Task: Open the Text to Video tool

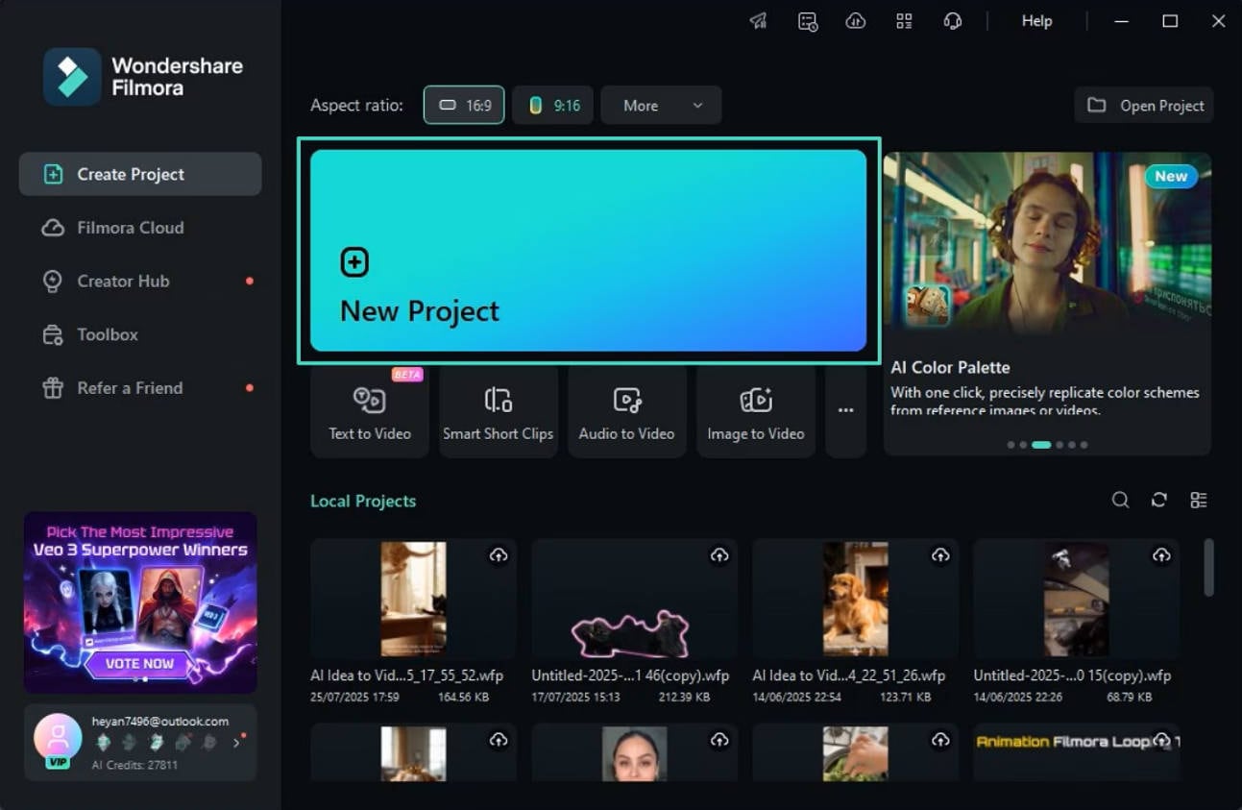Action: point(369,411)
